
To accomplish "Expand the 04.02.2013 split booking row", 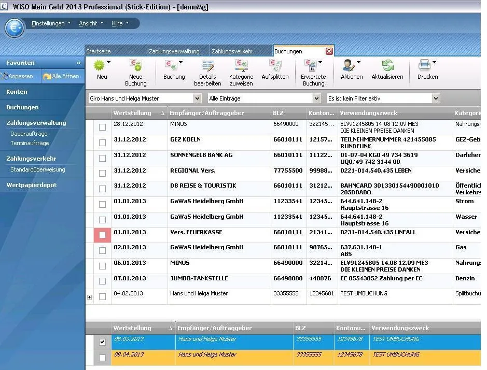I will tap(89, 297).
